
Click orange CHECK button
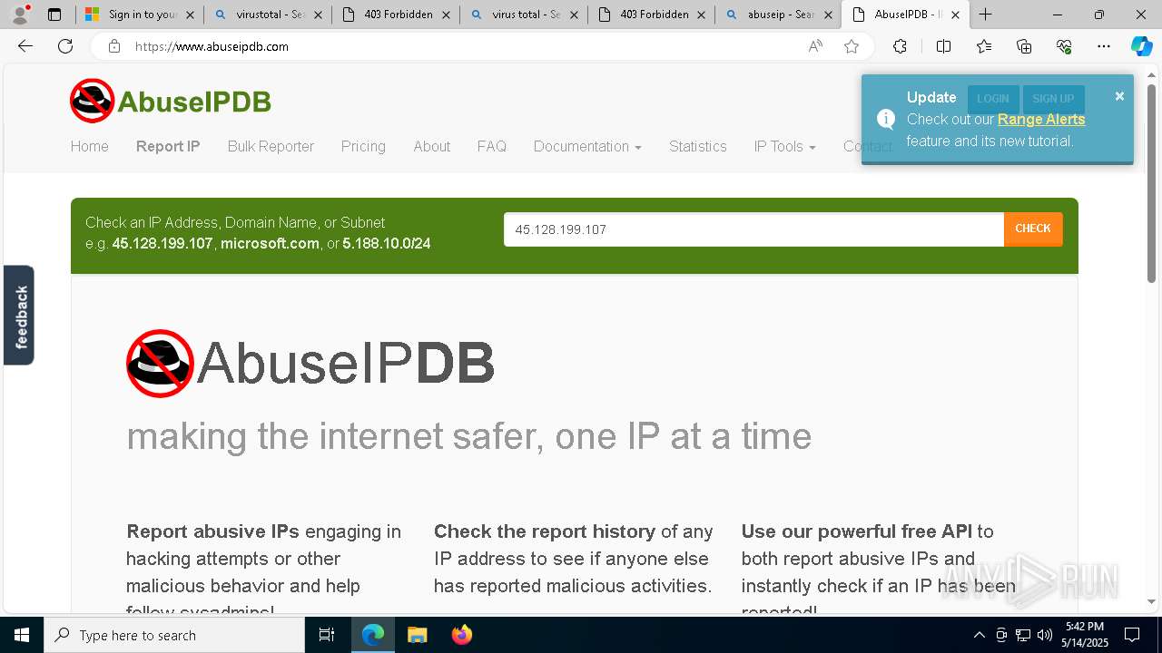(x=1033, y=229)
